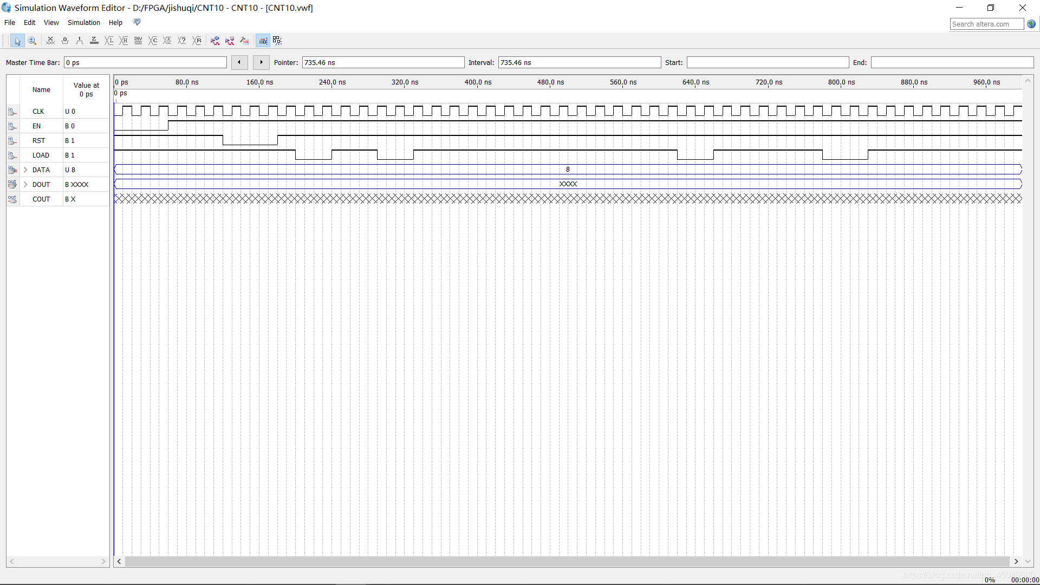Run Timing Simulation
This screenshot has width=1040, height=585.
tap(230, 41)
